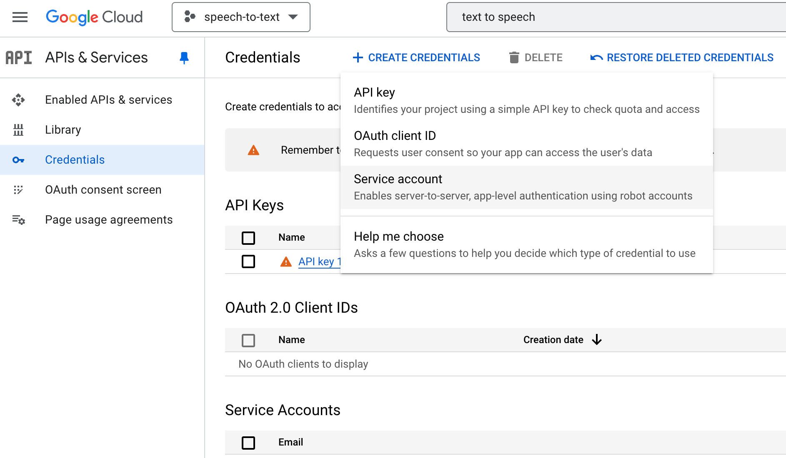Toggle OAuth 2.0 Client IDs select-all checkbox
Image resolution: width=786 pixels, height=458 pixels.
[x=248, y=340]
